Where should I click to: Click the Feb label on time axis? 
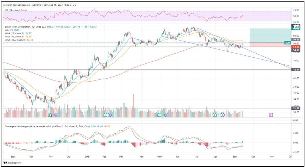coord(105,156)
